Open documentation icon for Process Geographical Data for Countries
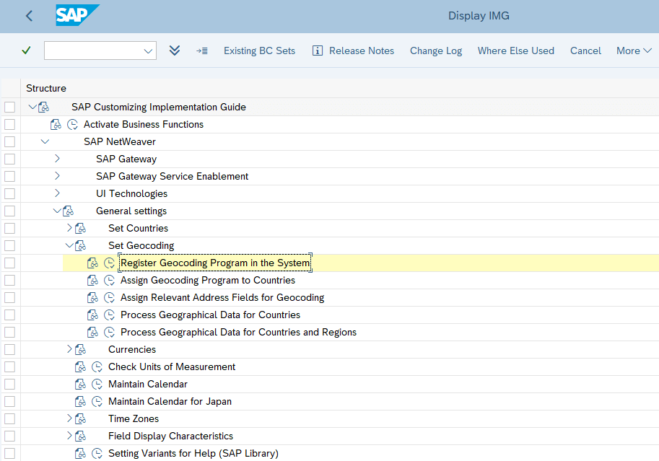The width and height of the screenshot is (659, 461). (x=92, y=315)
